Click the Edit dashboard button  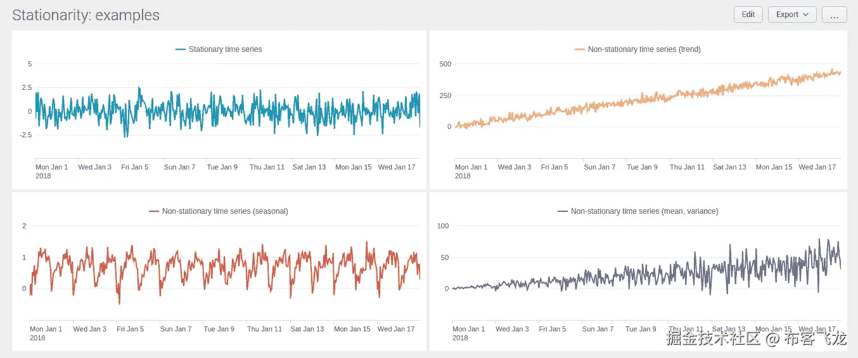[x=748, y=15]
